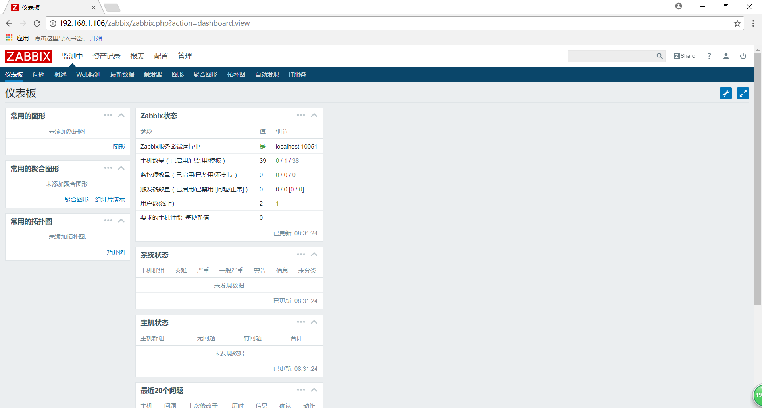Image resolution: width=762 pixels, height=408 pixels.
Task: Switch to the Web监测 submenu tab
Action: click(88, 75)
